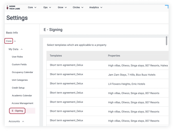Click the vertical scrollbar in templates panel
Image resolution: width=174 pixels, height=131 pixels.
pyautogui.click(x=166, y=41)
